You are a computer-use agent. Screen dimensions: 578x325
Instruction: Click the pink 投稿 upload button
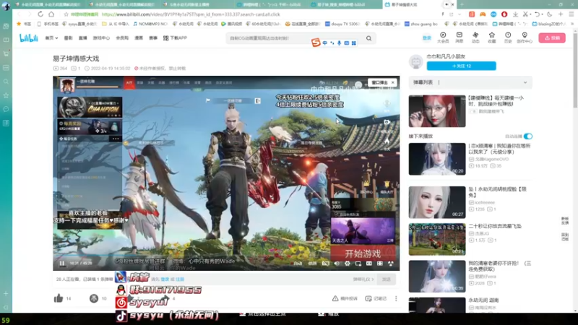pos(552,38)
